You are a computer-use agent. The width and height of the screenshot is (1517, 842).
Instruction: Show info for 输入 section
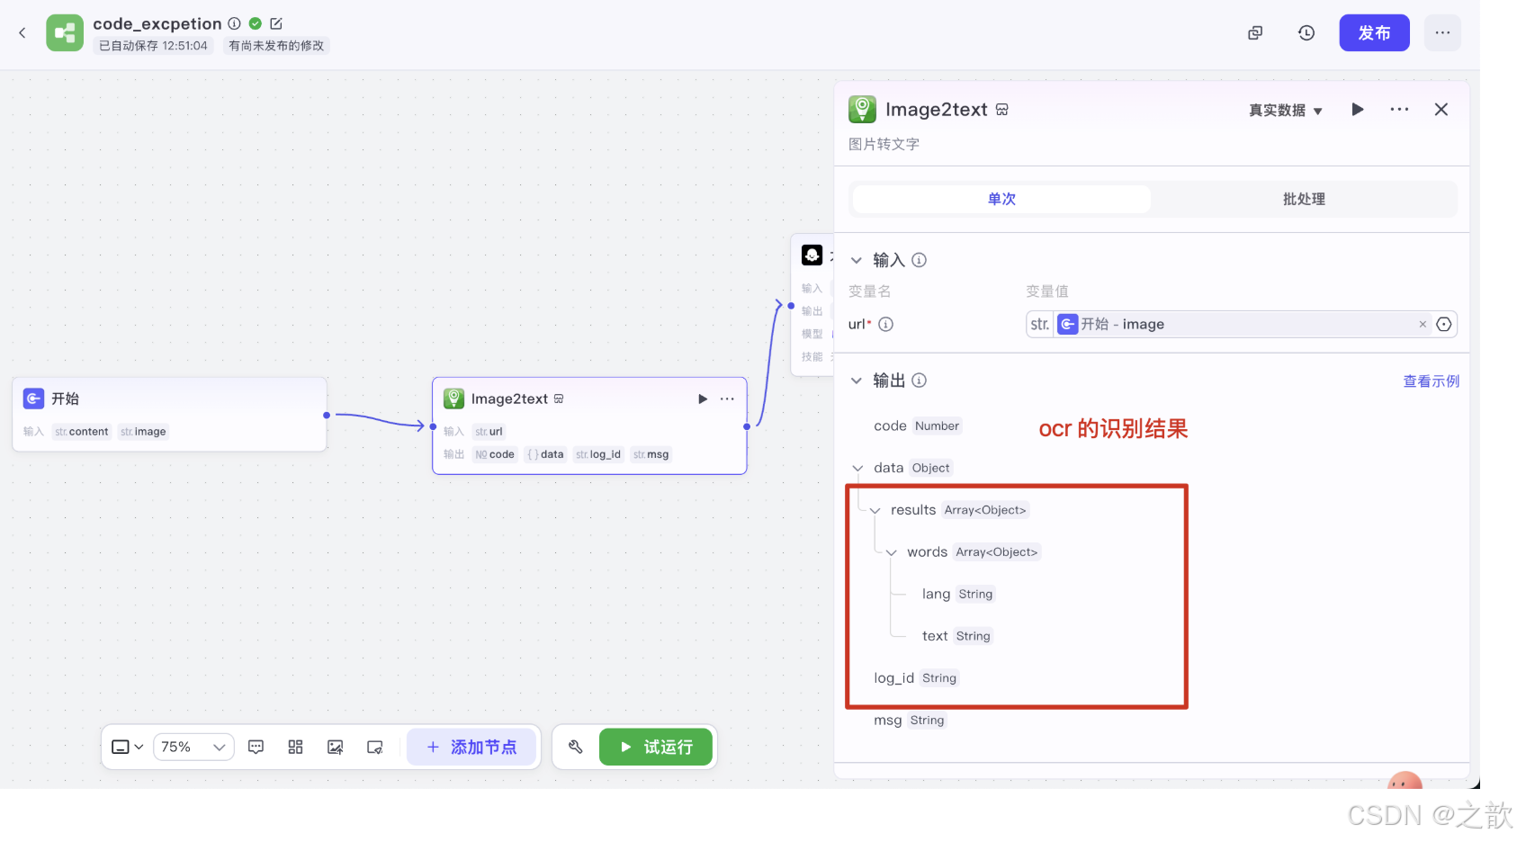[919, 260]
